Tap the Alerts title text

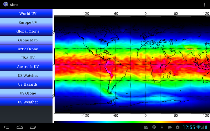(14, 5)
